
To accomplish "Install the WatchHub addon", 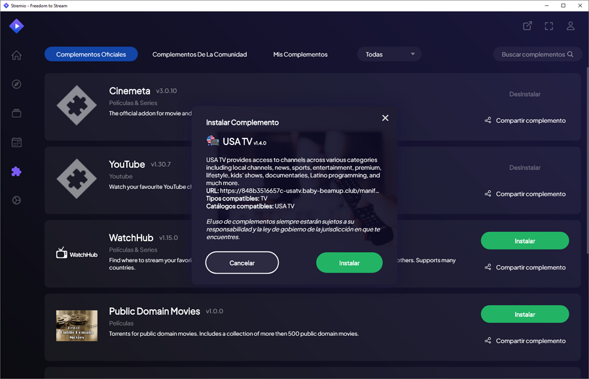I will tap(525, 240).
